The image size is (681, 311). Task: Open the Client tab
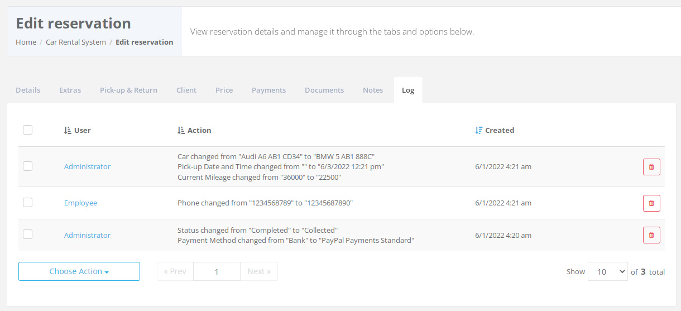(186, 90)
